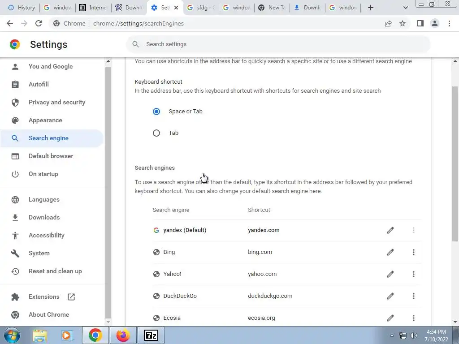Open the clock showing 4:54 PM
Image resolution: width=459 pixels, height=344 pixels.
coord(437,335)
